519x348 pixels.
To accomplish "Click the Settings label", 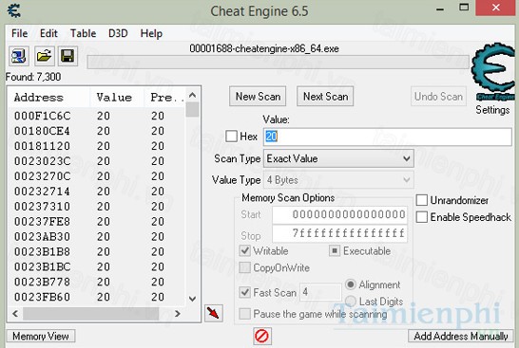I will [492, 110].
